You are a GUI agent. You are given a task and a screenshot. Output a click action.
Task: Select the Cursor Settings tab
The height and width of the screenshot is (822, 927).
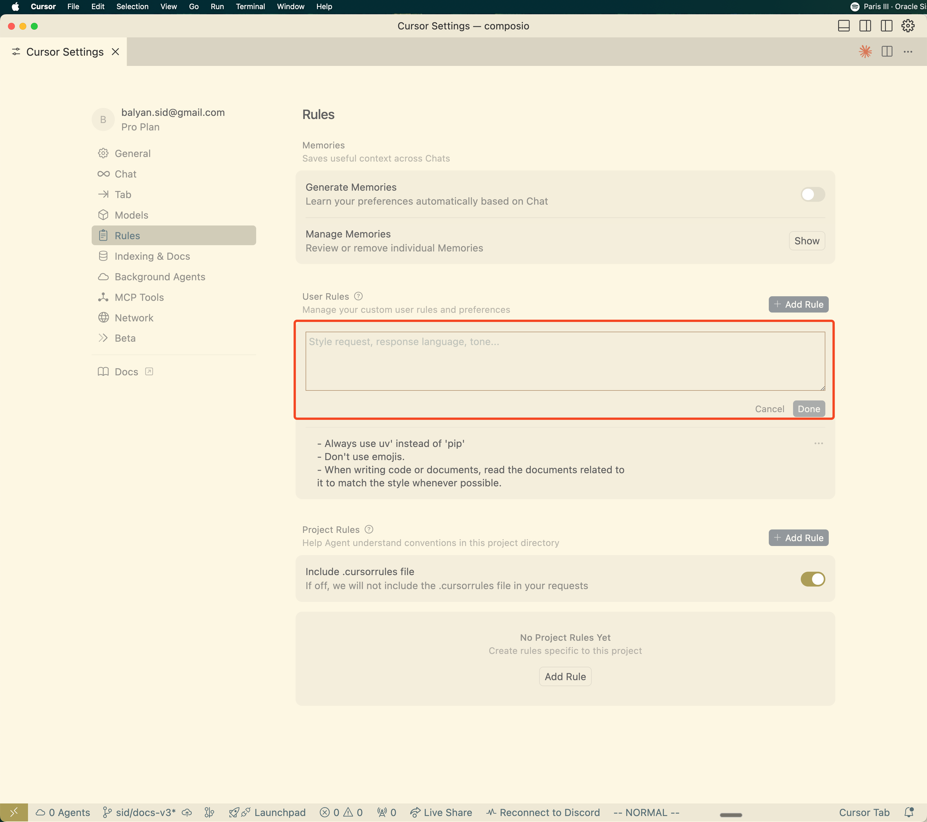65,52
